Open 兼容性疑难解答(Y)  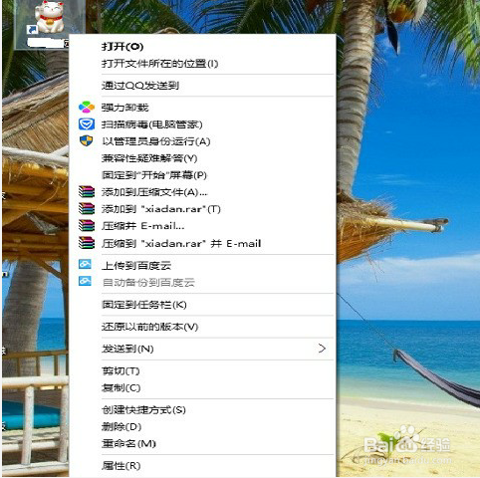149,158
